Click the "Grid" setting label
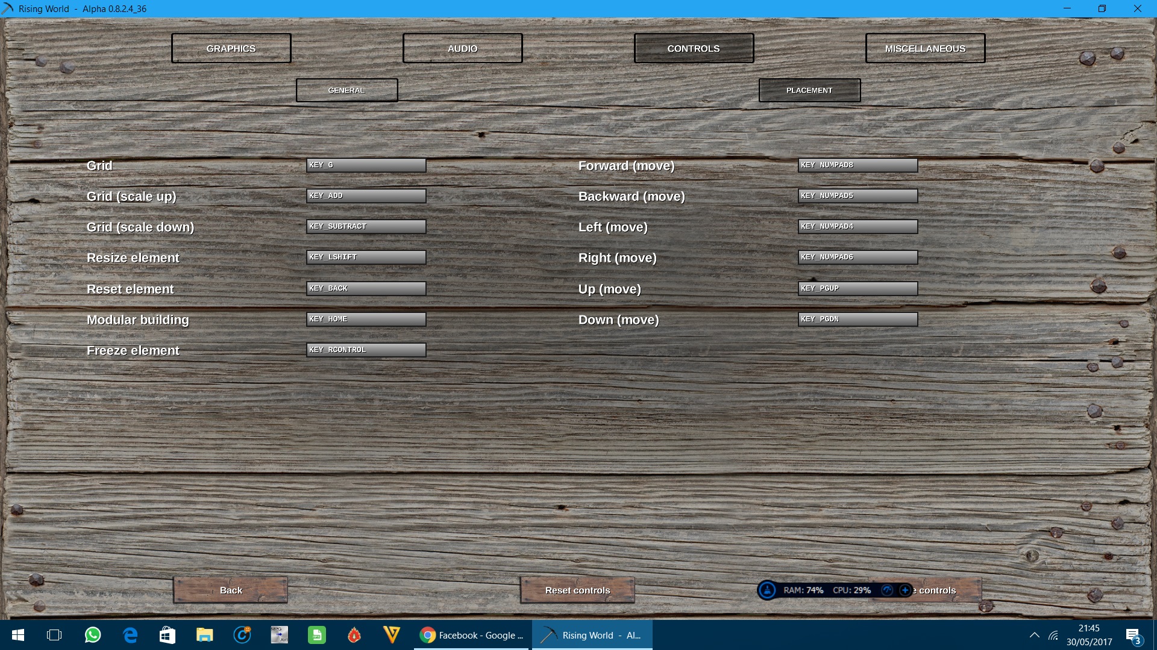 [99, 166]
